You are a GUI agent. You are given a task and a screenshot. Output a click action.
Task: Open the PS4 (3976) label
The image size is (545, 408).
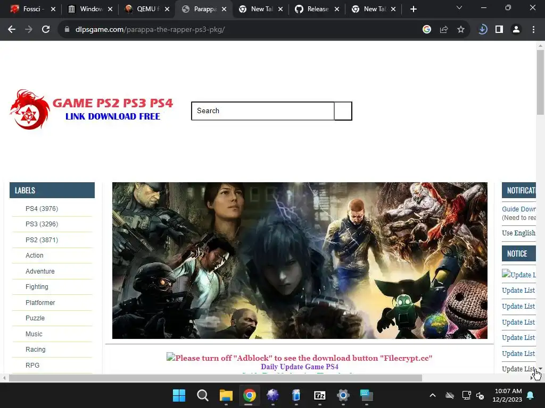(42, 208)
